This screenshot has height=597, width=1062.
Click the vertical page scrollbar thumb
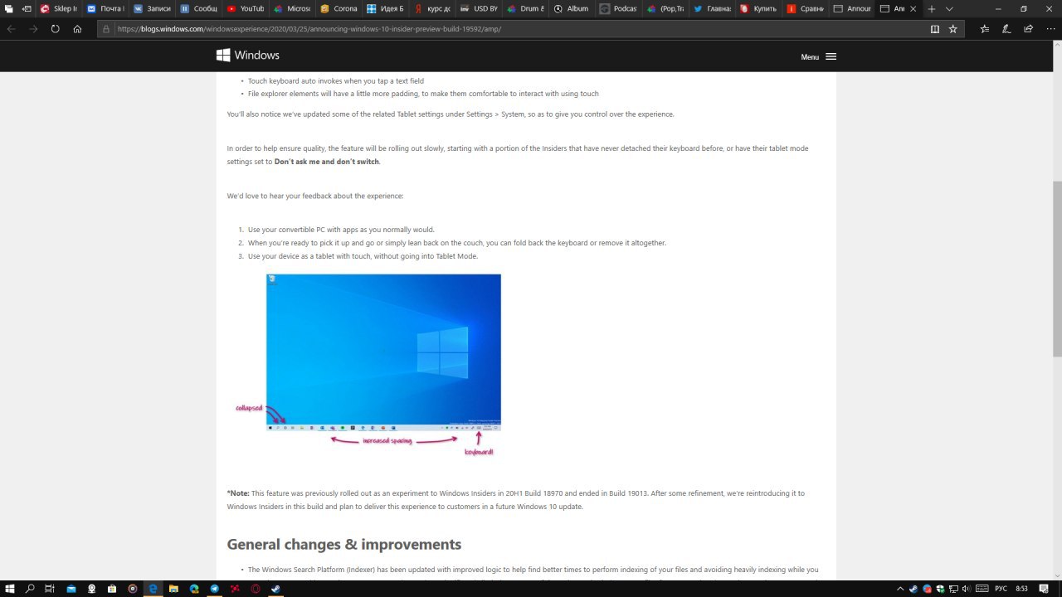tap(1057, 269)
